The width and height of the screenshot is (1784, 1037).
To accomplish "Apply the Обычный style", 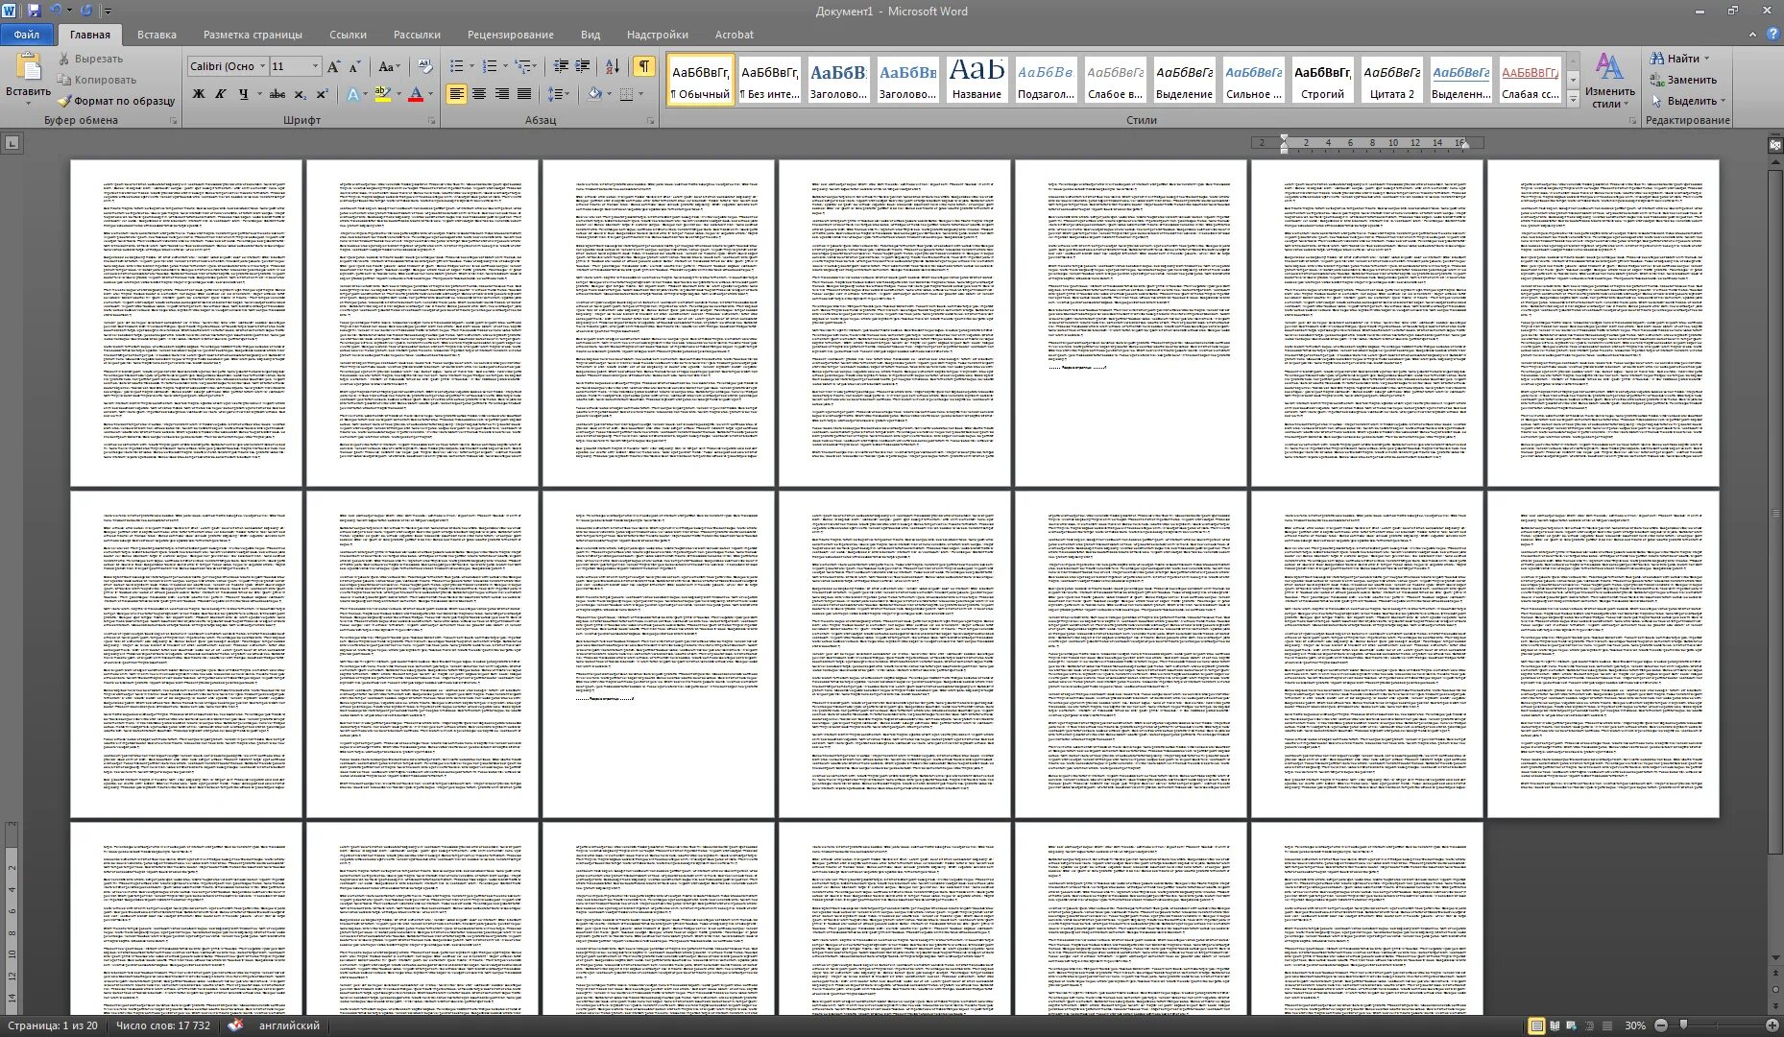I will (700, 80).
